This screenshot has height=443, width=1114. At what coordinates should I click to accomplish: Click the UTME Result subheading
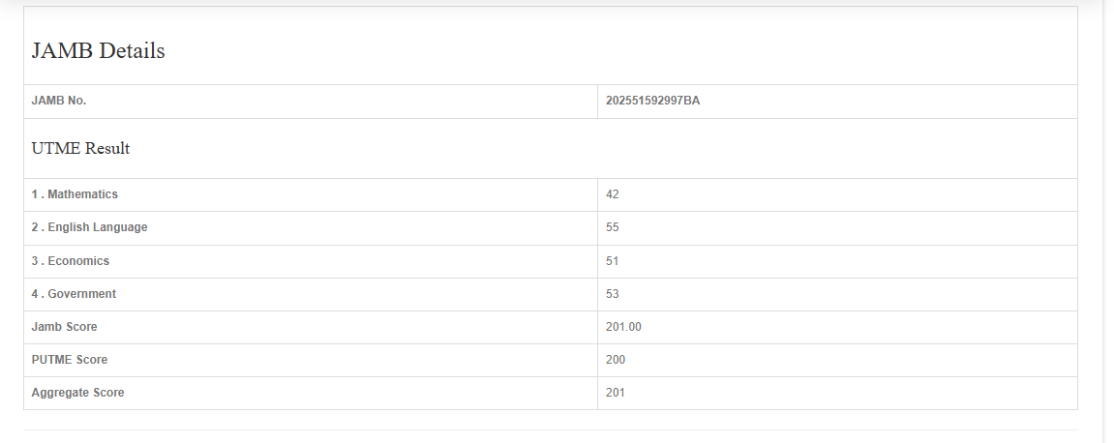coord(80,148)
